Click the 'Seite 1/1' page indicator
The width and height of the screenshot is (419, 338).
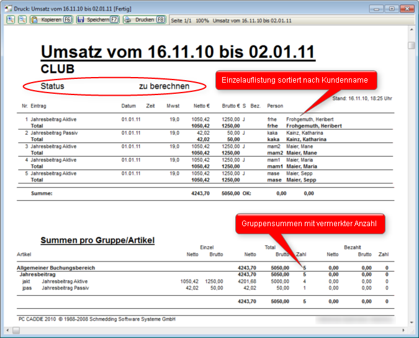(180, 21)
